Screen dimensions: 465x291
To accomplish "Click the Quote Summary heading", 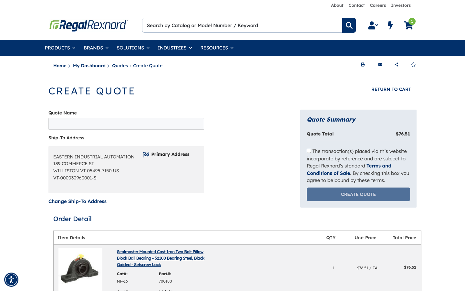I will (x=331, y=120).
